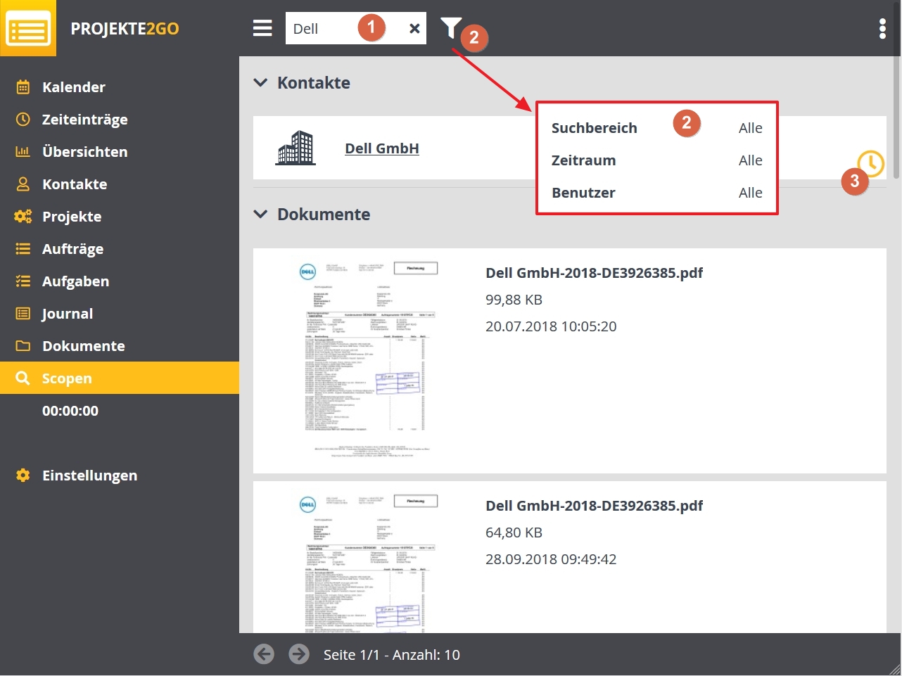
Task: Click the Dokumente folder icon
Action: click(23, 346)
